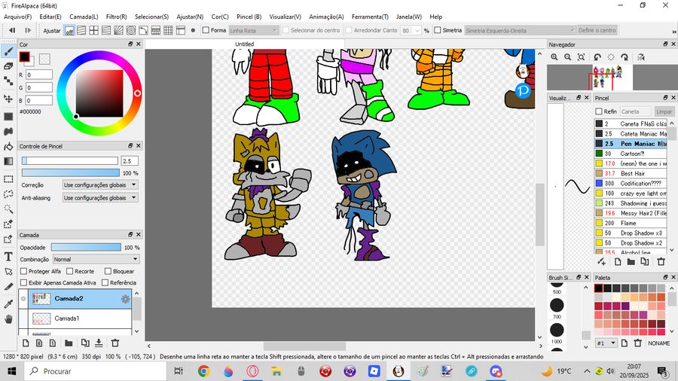Open the Ferramenta menu
The height and width of the screenshot is (381, 678).
370,17
